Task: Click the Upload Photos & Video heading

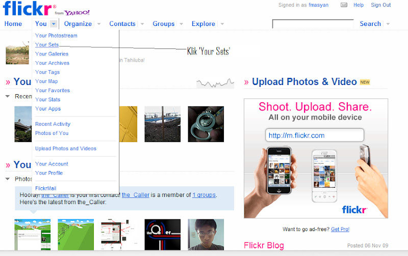Action: click(x=304, y=82)
